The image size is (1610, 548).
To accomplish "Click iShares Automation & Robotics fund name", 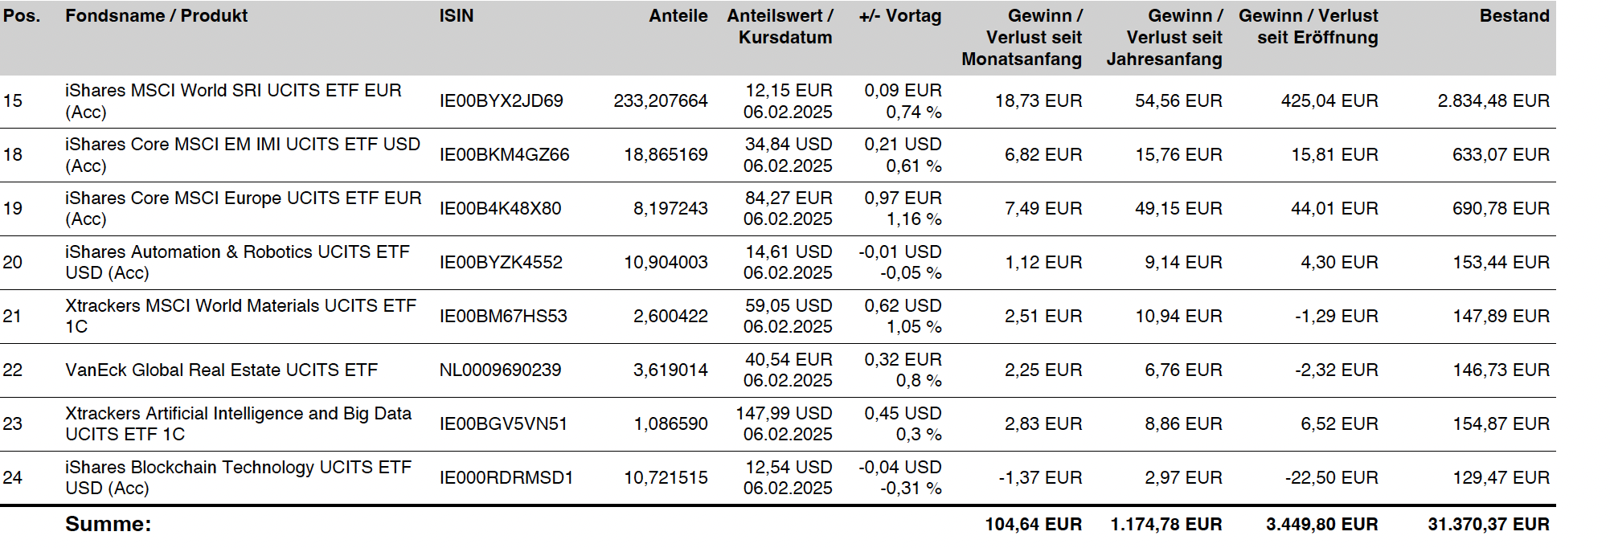I will [237, 262].
